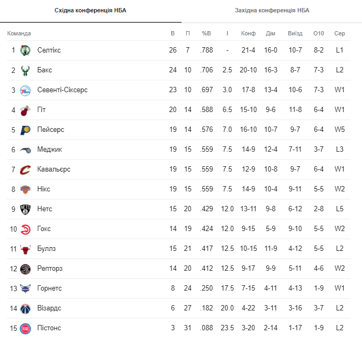Click the Bucks deer logo
Screen dimensions: 362x341
point(25,70)
